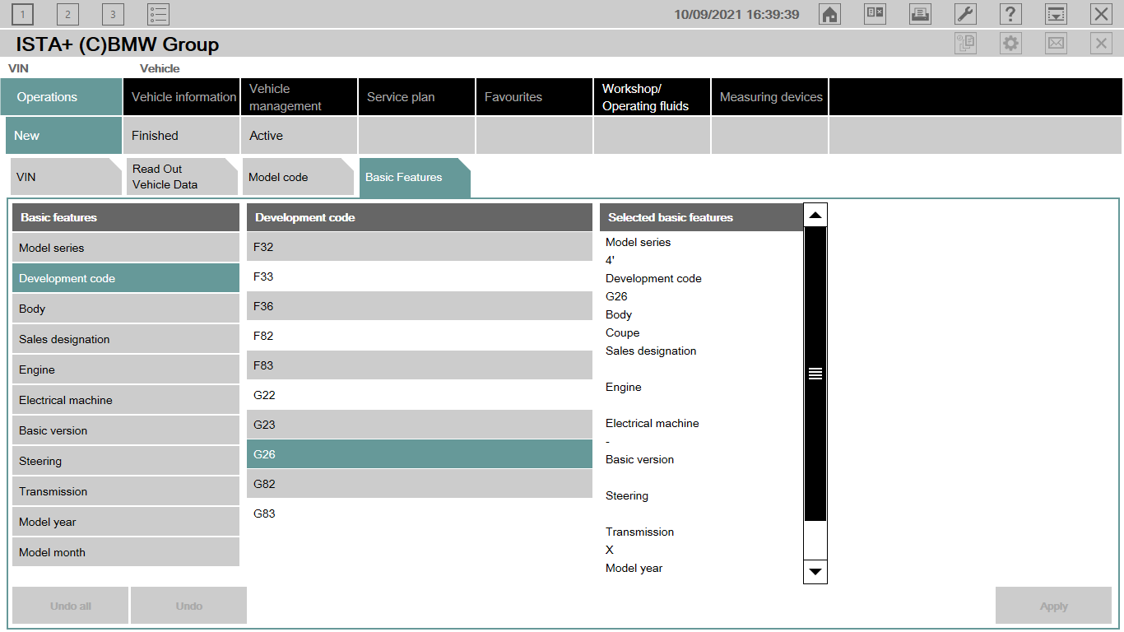Open the Vehicle information tab
1124x632 pixels.
[182, 97]
